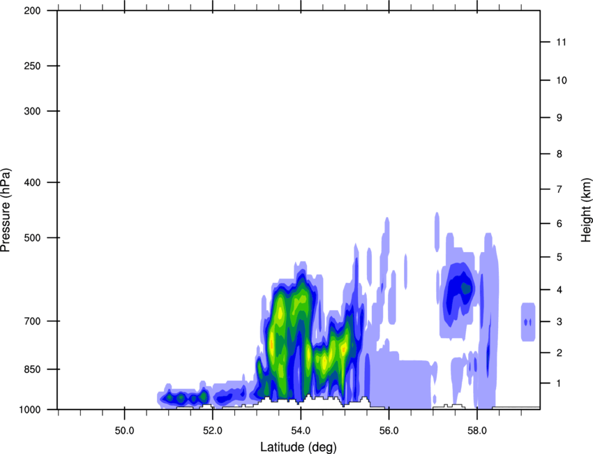The height and width of the screenshot is (454, 593).
Task: Pick the 3 km height label
Action: coord(560,322)
